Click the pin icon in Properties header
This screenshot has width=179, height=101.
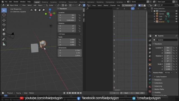point(176,36)
